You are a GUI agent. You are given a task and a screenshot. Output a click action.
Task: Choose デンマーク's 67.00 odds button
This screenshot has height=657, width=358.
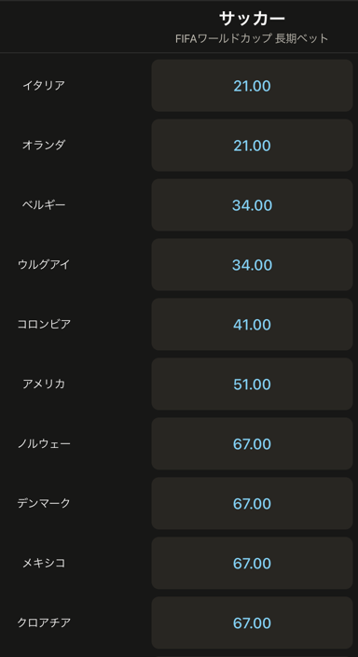coord(252,503)
